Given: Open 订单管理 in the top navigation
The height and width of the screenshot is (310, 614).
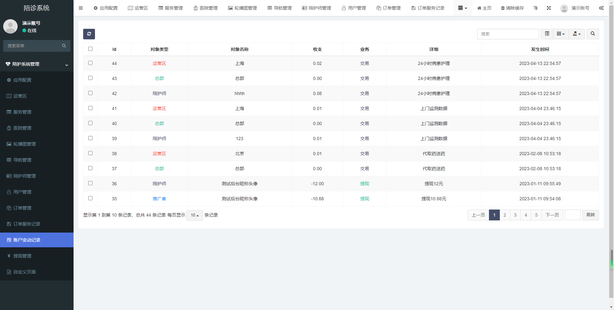Looking at the screenshot, I should point(389,8).
